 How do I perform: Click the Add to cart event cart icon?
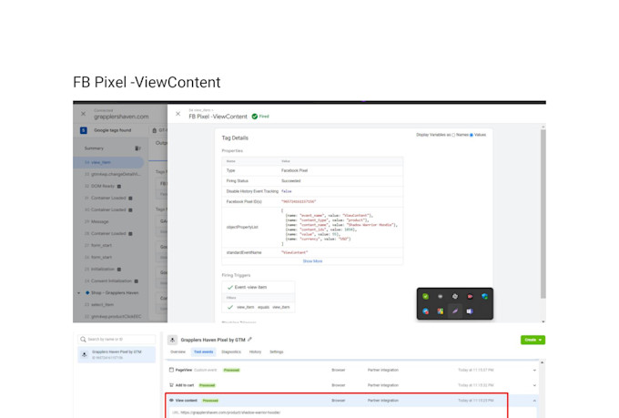coord(171,385)
